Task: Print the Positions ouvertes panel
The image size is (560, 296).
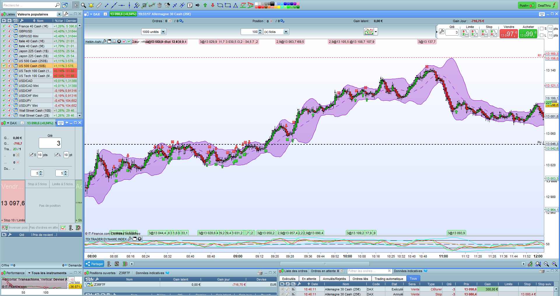Action: click(260, 273)
